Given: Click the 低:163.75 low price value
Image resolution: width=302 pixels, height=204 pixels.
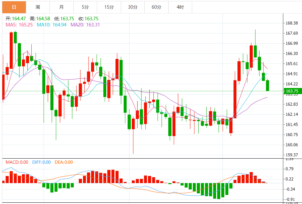Looking at the screenshot, I should [64, 19].
